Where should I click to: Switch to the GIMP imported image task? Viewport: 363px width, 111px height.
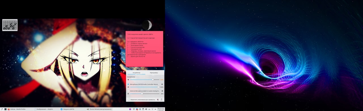pos(99,109)
